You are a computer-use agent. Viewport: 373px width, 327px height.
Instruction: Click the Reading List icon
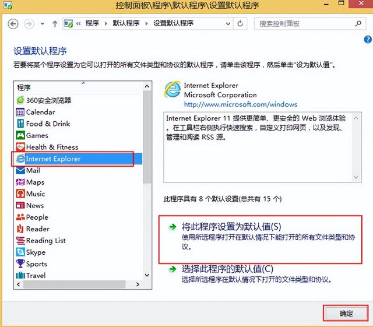point(20,240)
